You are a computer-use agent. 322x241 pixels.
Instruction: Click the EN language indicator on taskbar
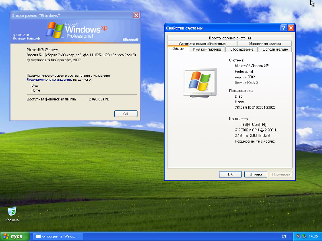(x=284, y=236)
